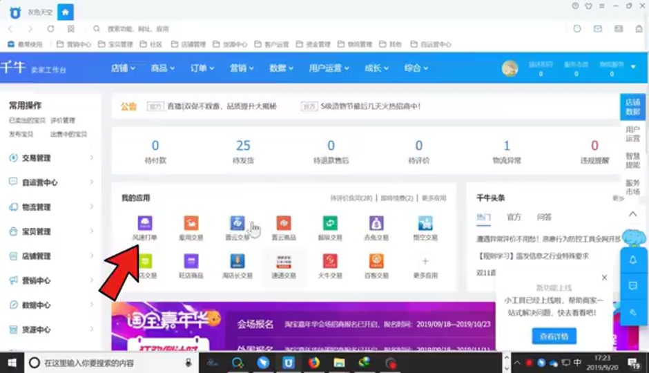Expand the 用户运营 dropdown menu
Image resolution: width=649 pixels, height=373 pixels.
[x=329, y=68]
